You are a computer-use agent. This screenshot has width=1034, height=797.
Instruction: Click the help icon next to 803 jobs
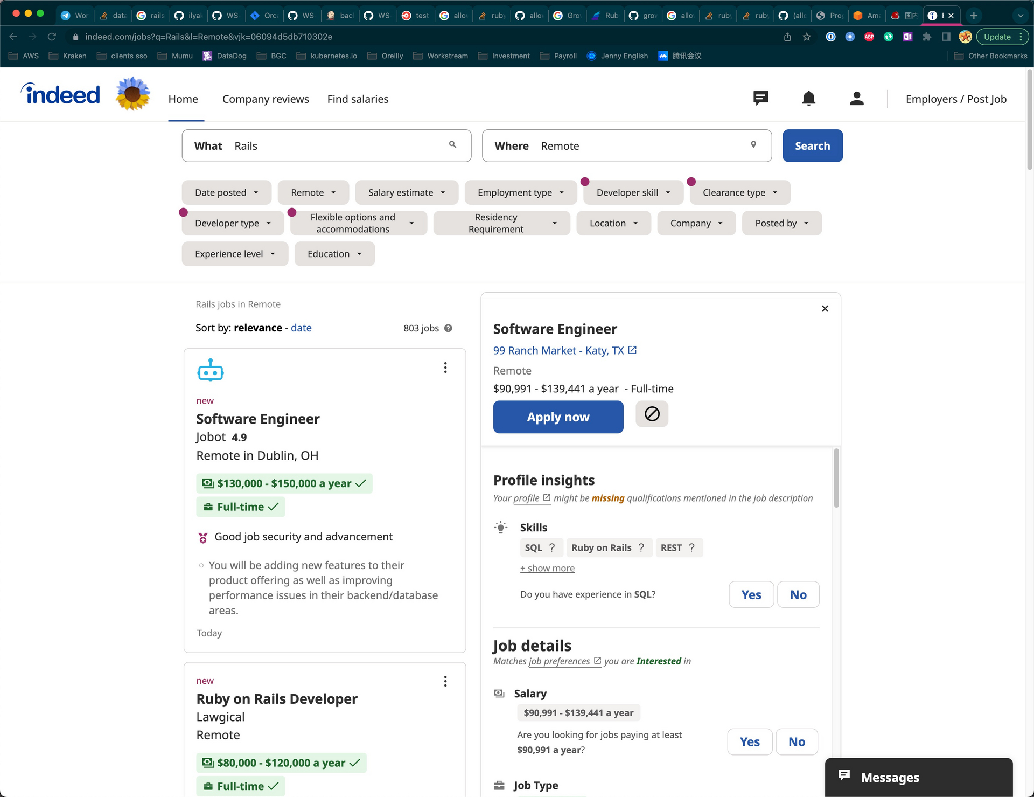point(448,328)
